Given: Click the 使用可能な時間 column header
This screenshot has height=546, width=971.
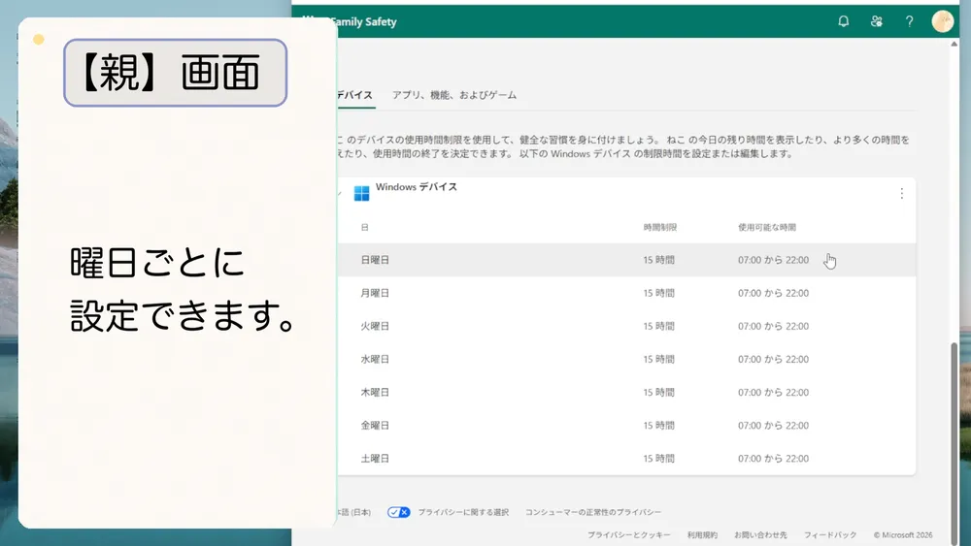Looking at the screenshot, I should point(767,228).
